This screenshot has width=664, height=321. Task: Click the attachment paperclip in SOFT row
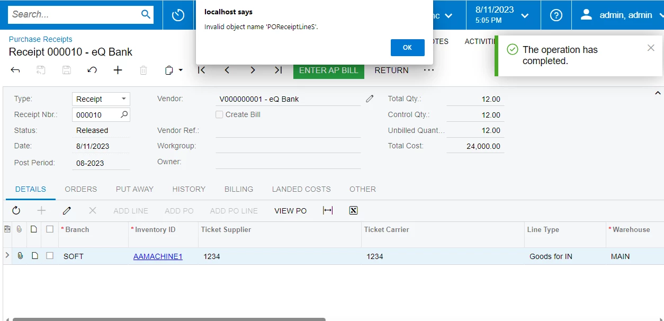tap(20, 256)
